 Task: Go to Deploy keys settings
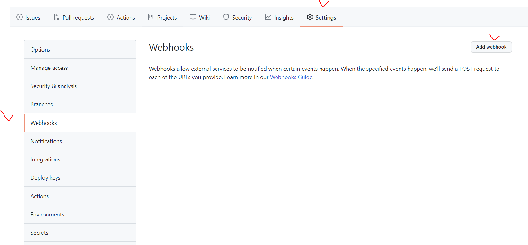click(x=80, y=178)
